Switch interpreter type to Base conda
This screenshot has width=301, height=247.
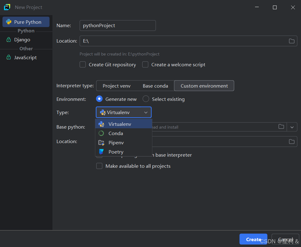(x=155, y=86)
